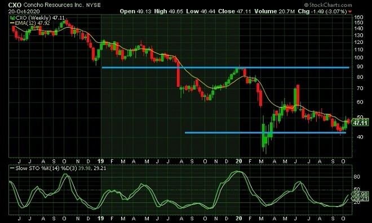Click the 29.21 %D tag on stochastic axis
372x223 pixels.
(x=361, y=199)
